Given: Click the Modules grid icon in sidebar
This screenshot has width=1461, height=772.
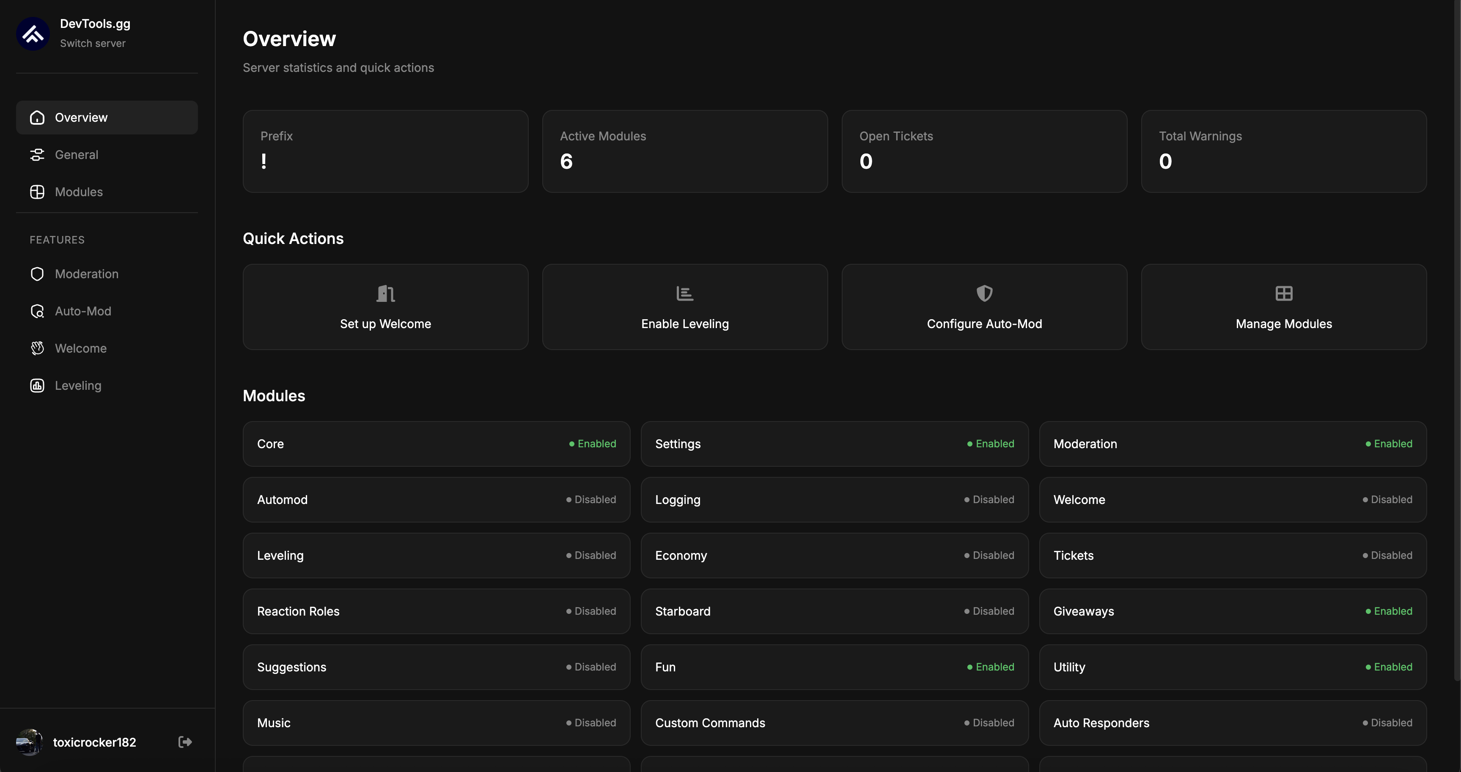Looking at the screenshot, I should coord(37,192).
